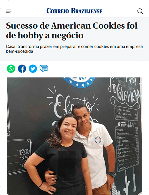Click the man's wristwatch in photo

pos(113,174)
